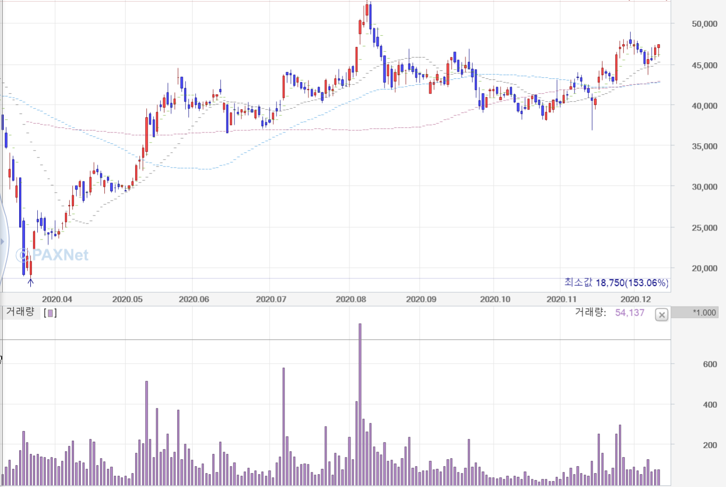The width and height of the screenshot is (726, 487).
Task: Click the tallest volume bar in August
Action: [360, 405]
